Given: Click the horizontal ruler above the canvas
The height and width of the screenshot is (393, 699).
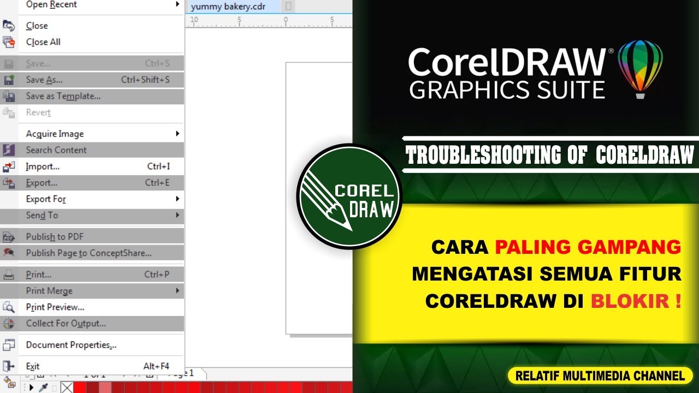Looking at the screenshot, I should (x=269, y=21).
